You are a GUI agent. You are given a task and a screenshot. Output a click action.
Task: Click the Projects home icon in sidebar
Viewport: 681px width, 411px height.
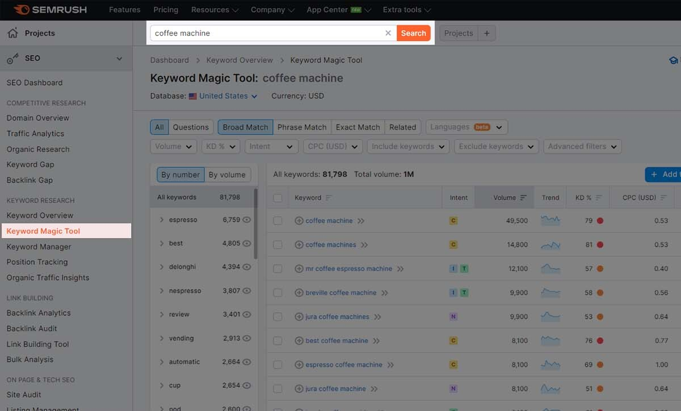12,33
